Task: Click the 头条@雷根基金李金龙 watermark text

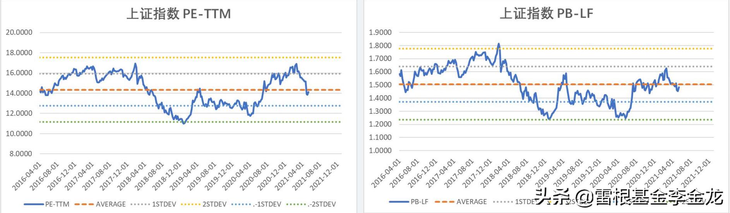Action: [629, 197]
